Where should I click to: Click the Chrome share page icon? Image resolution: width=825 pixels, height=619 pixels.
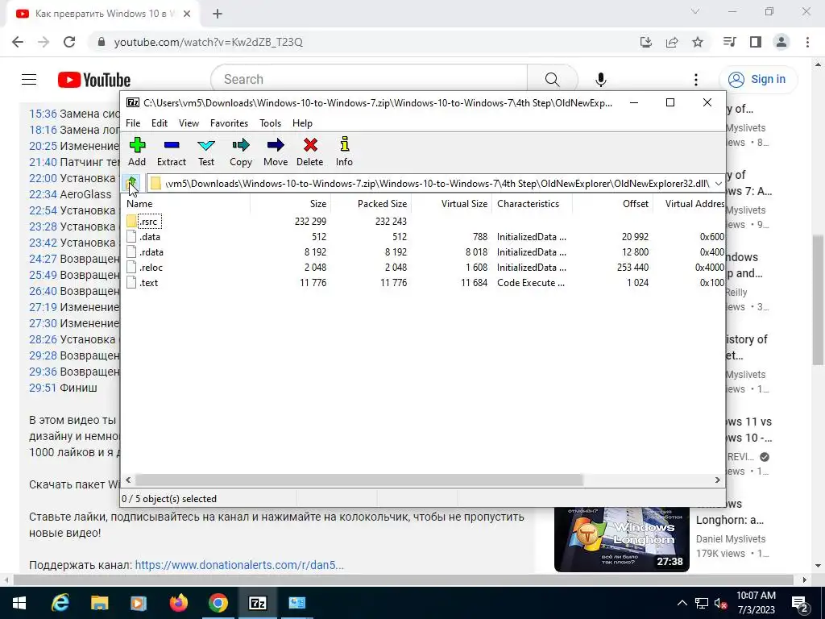coord(672,42)
